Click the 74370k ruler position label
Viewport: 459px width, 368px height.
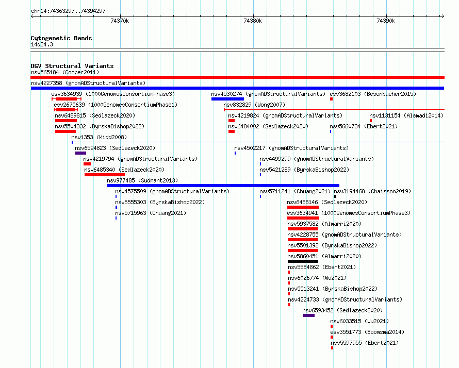(x=120, y=21)
